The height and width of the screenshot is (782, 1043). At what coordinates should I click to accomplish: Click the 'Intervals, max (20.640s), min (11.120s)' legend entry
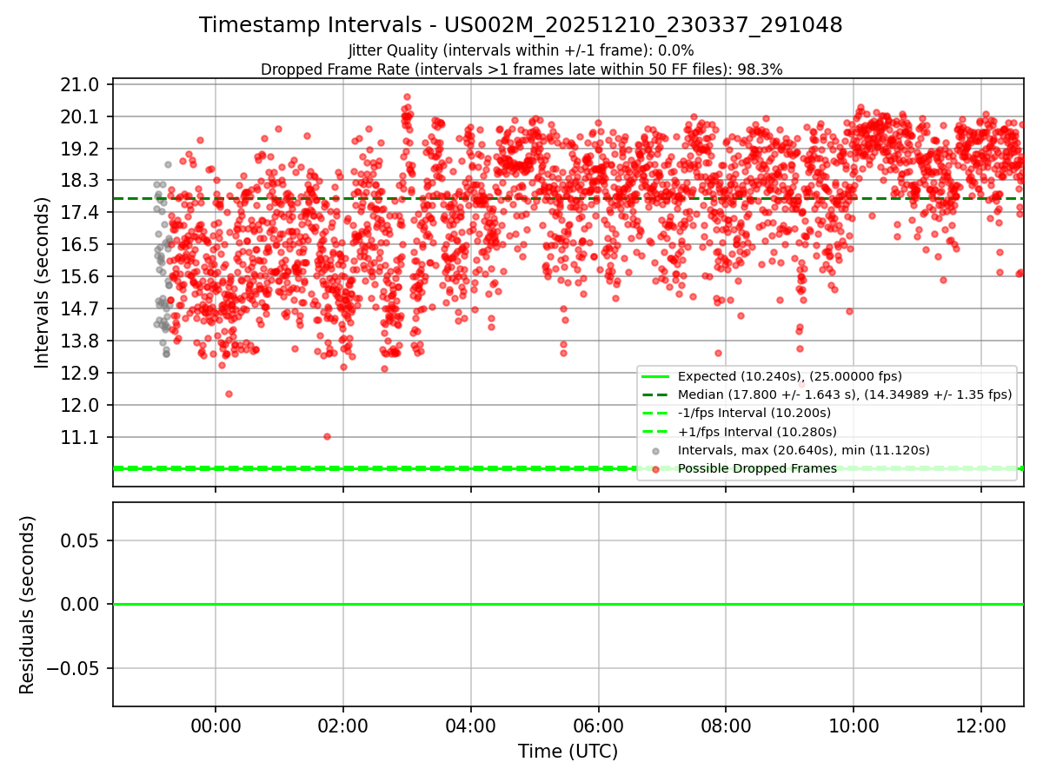pos(804,450)
